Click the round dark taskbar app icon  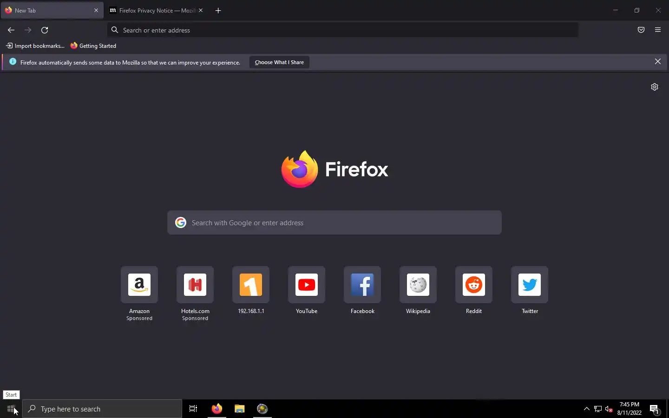coord(262,409)
